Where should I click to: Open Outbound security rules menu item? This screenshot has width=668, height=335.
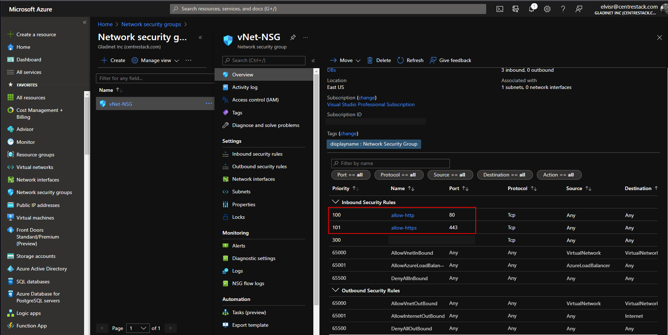coord(259,166)
